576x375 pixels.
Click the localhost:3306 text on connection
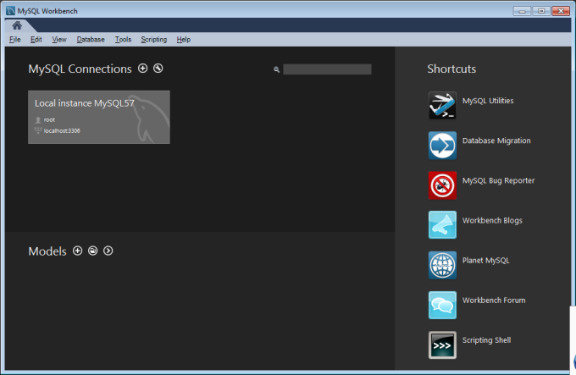(x=62, y=130)
